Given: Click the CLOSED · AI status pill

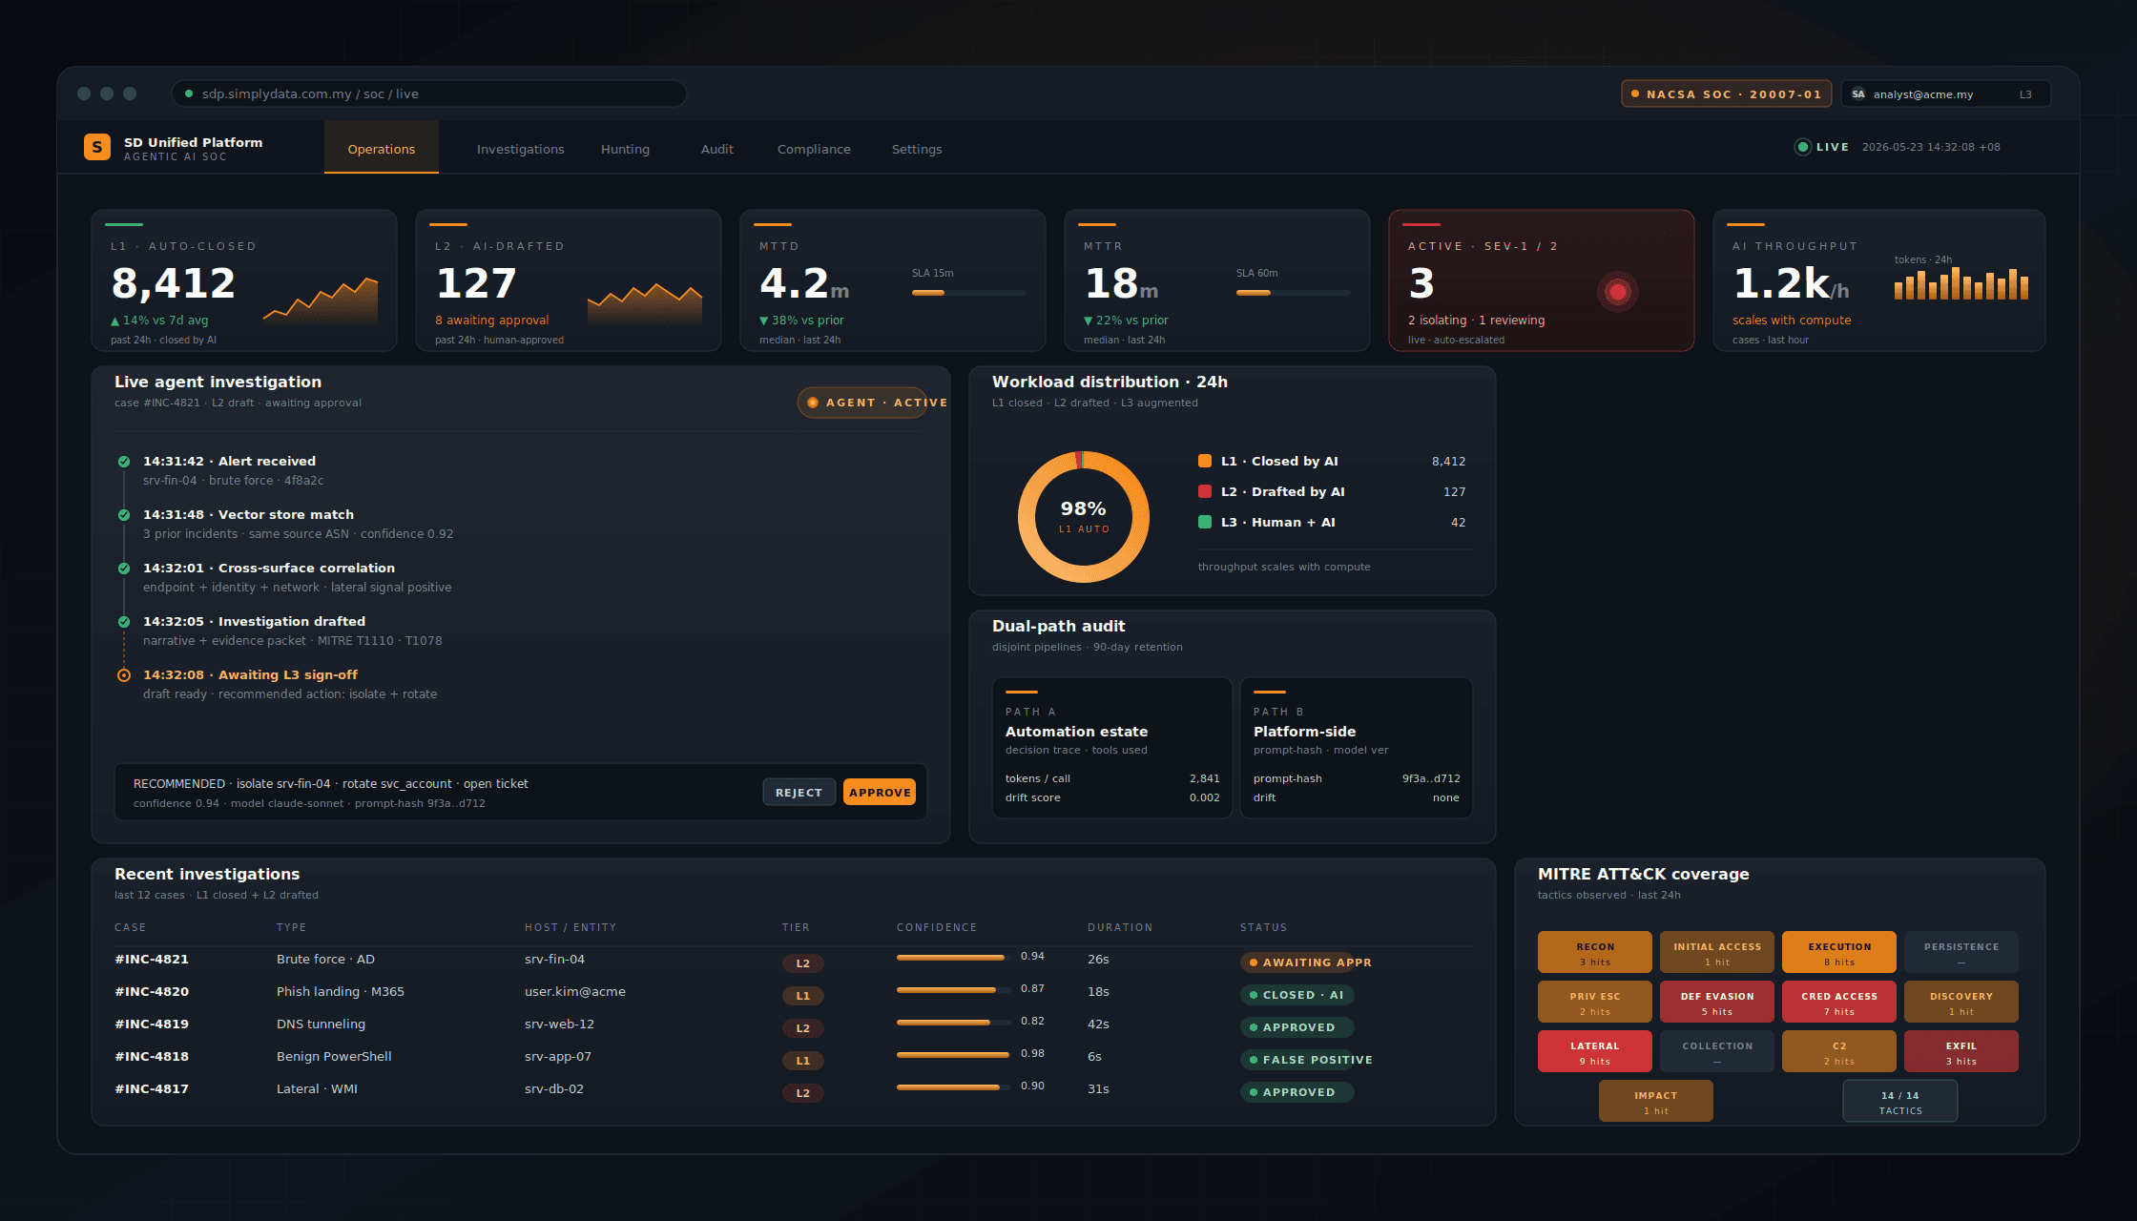Looking at the screenshot, I should pos(1297,995).
